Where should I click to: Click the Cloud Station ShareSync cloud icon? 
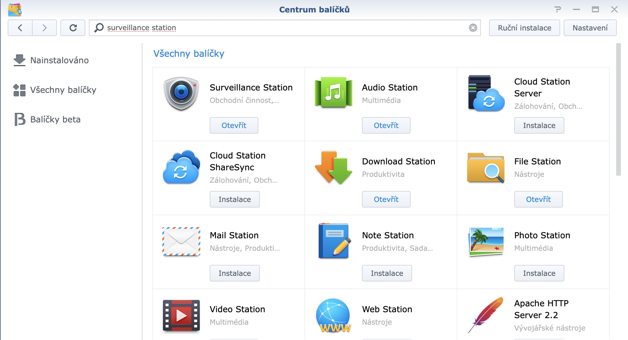181,167
